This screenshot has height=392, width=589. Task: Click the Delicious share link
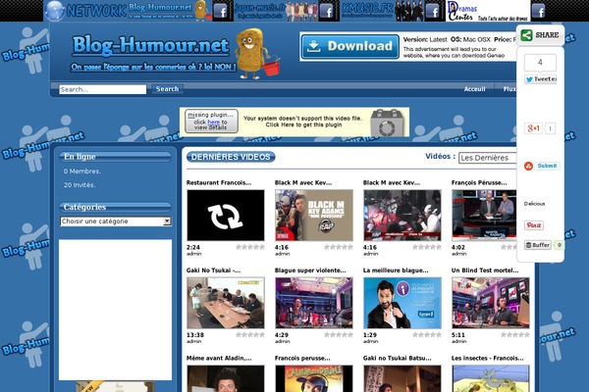[x=534, y=204]
